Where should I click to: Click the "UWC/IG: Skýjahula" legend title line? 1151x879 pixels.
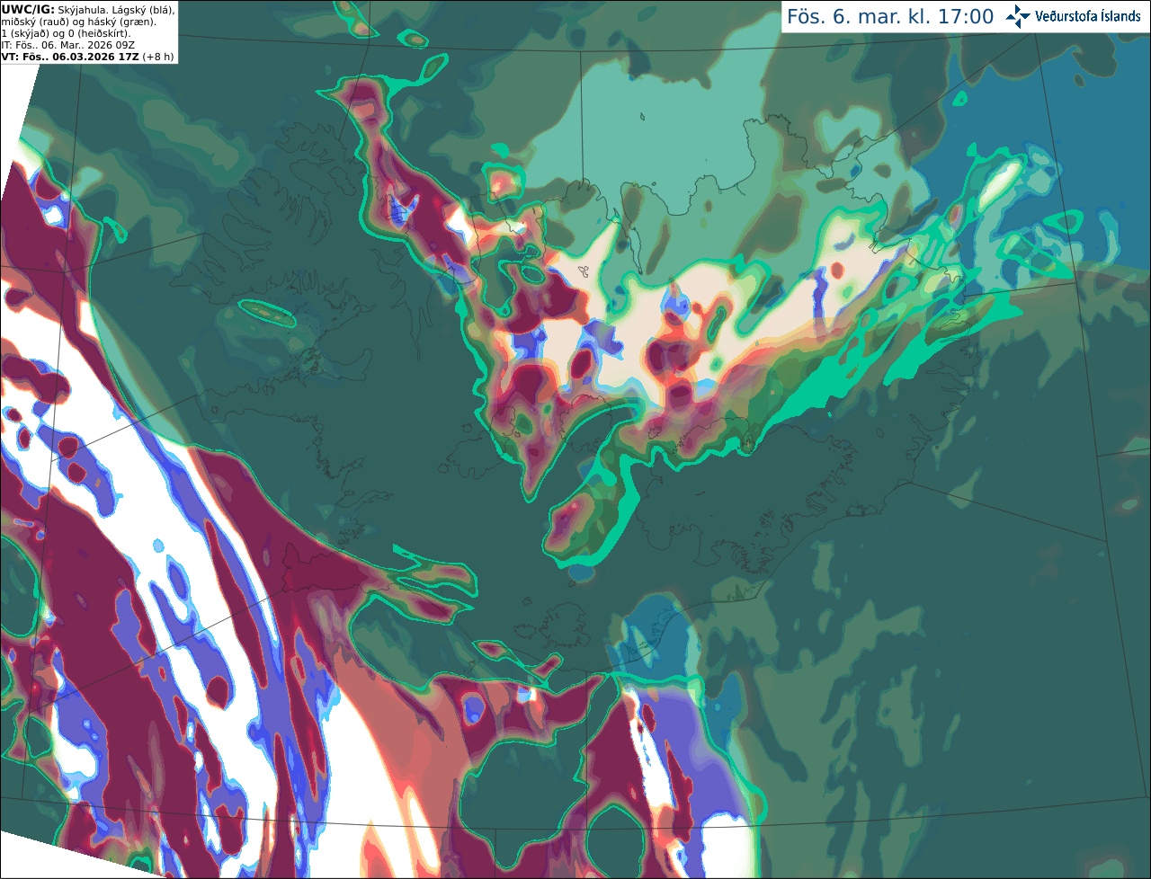[x=88, y=9]
